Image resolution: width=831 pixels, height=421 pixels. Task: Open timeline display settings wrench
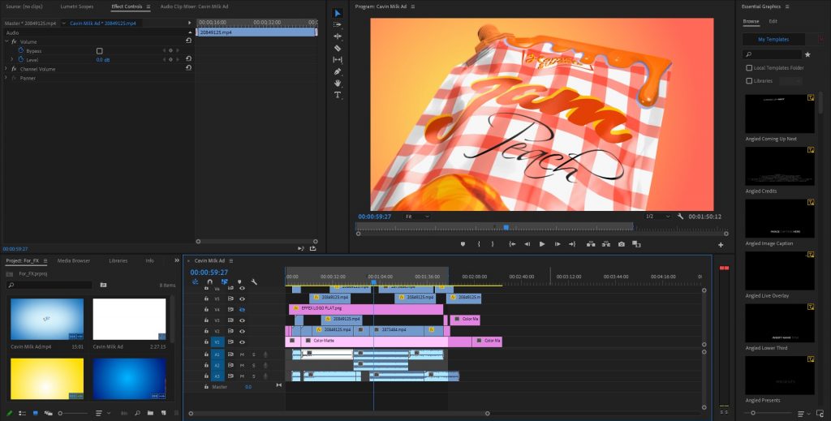(x=254, y=282)
